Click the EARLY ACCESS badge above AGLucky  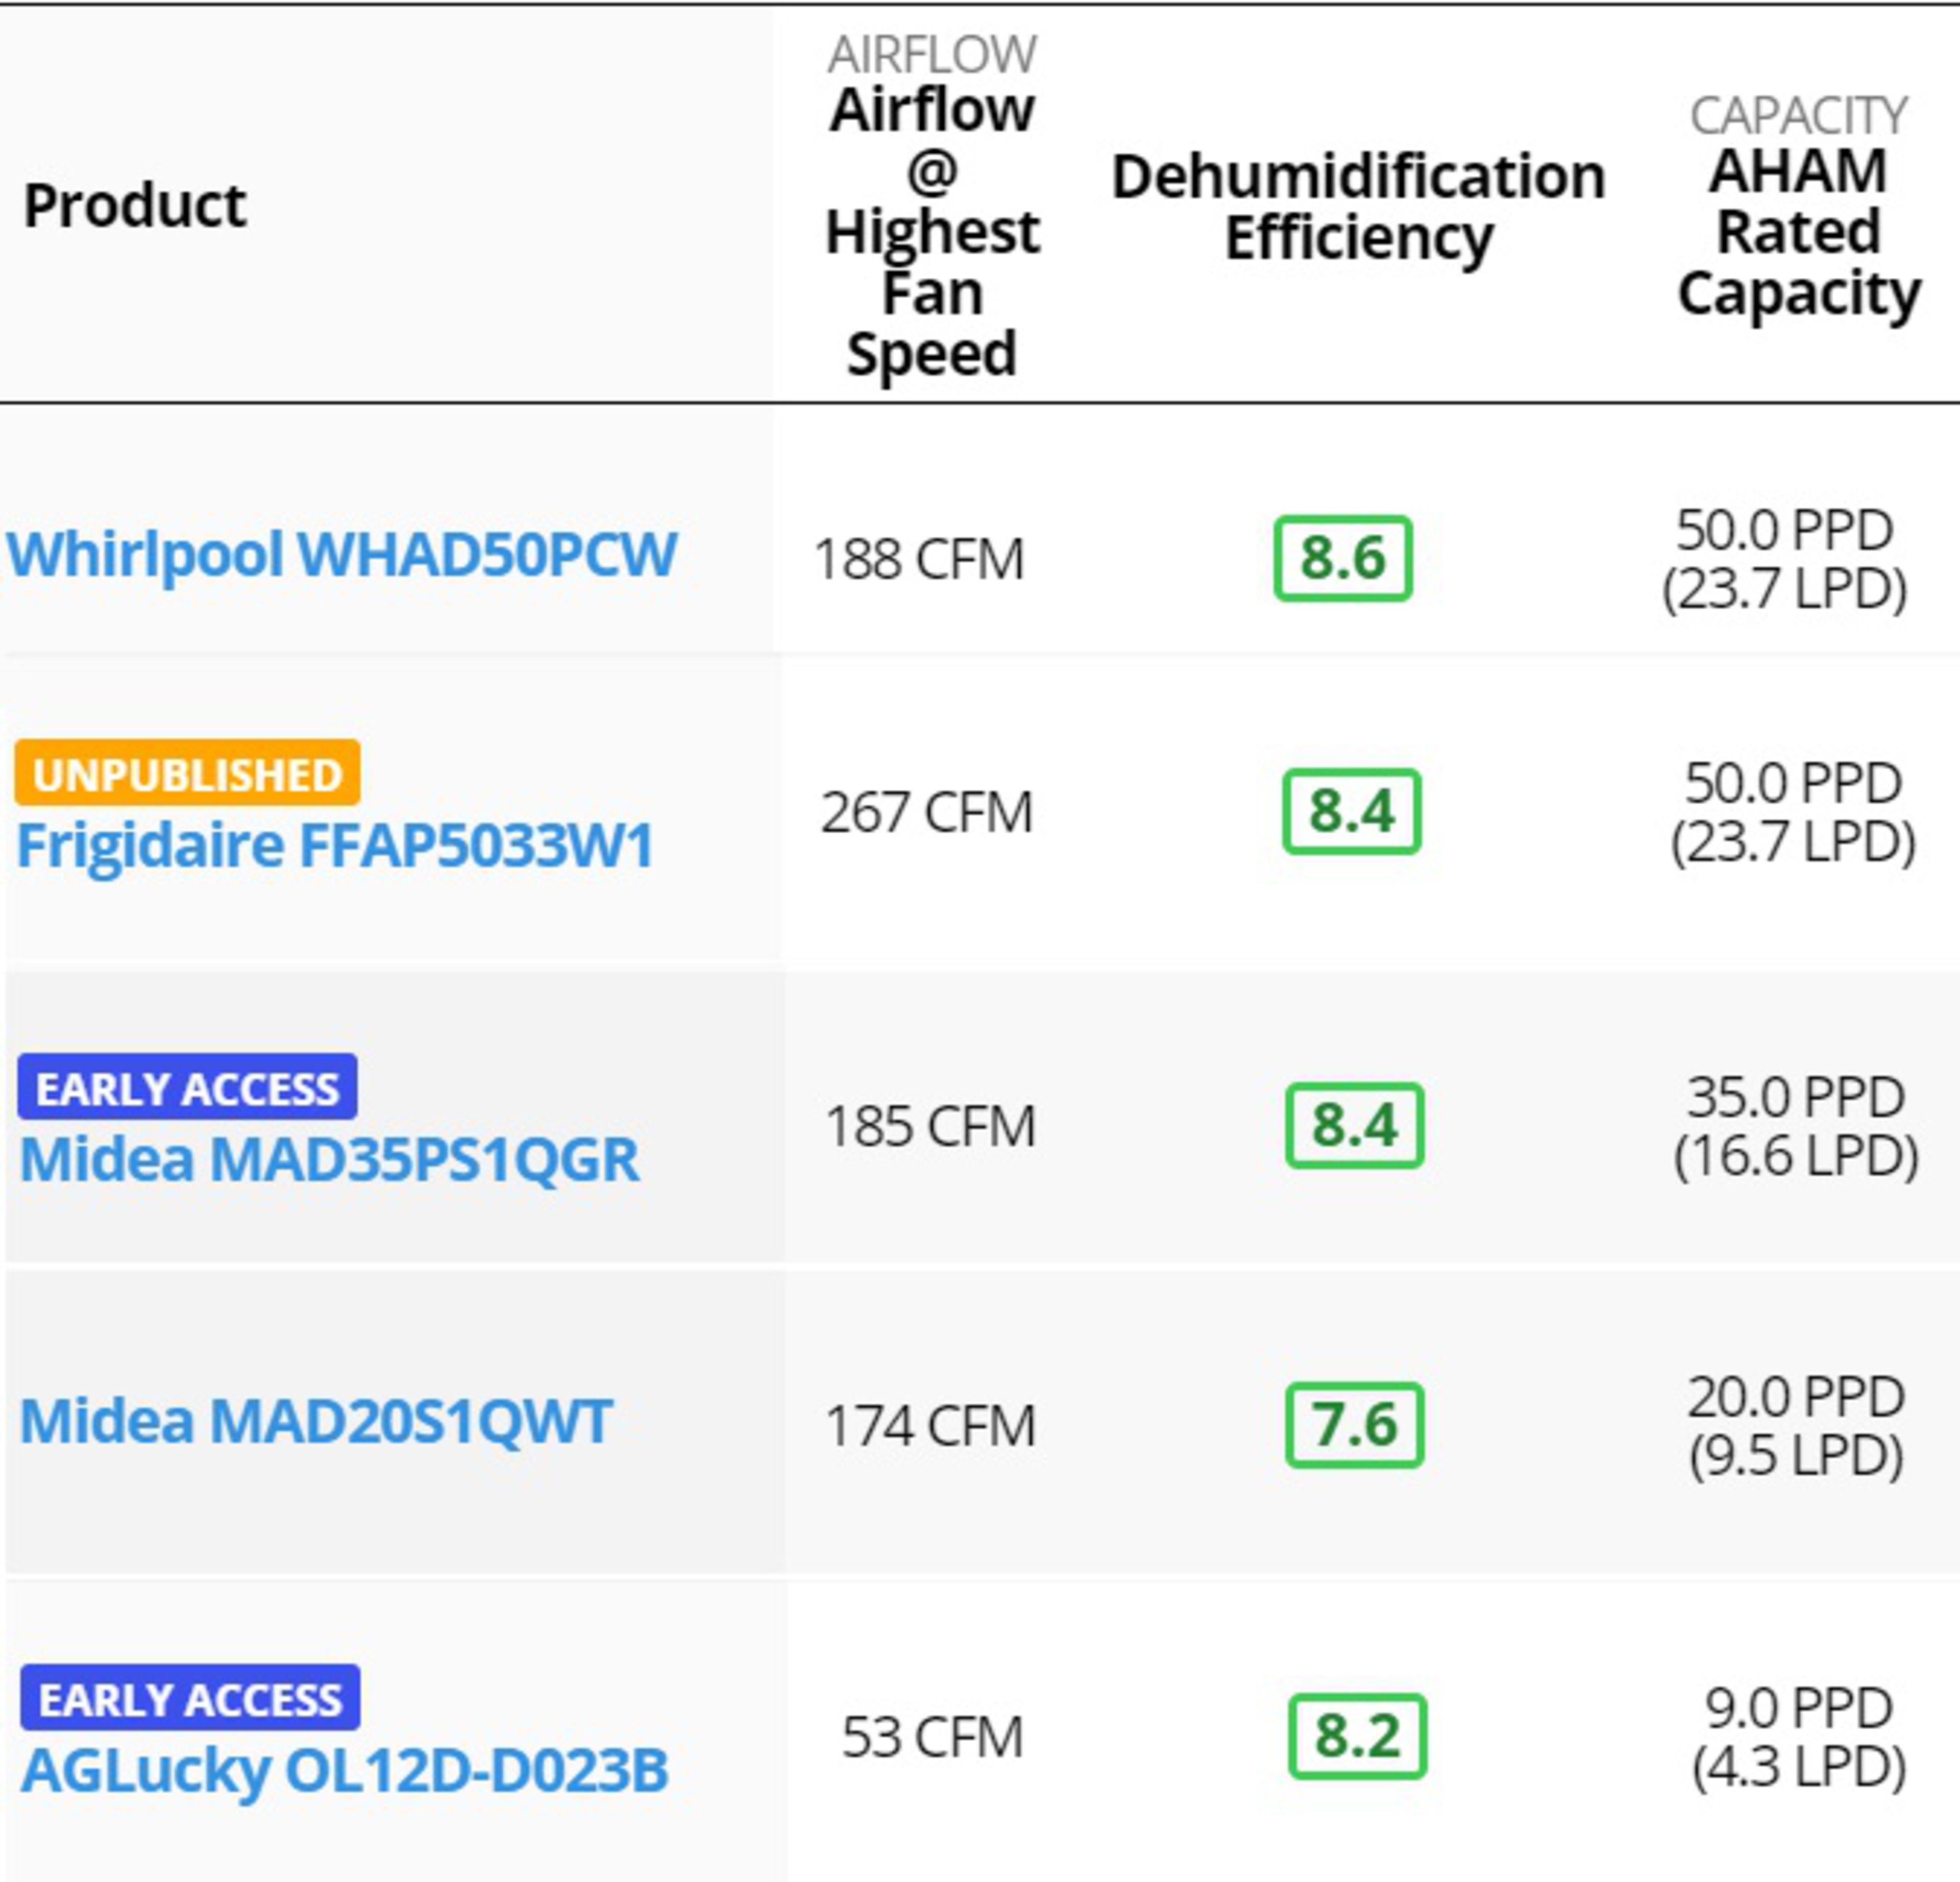coord(190,1699)
